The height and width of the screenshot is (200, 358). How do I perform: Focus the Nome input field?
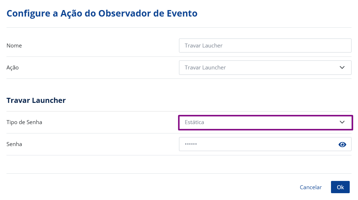[265, 46]
